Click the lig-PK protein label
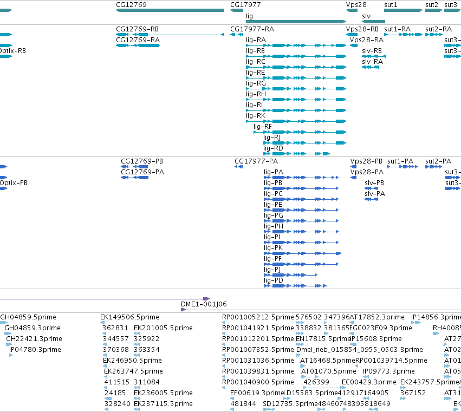The image size is (461, 412). [273, 248]
